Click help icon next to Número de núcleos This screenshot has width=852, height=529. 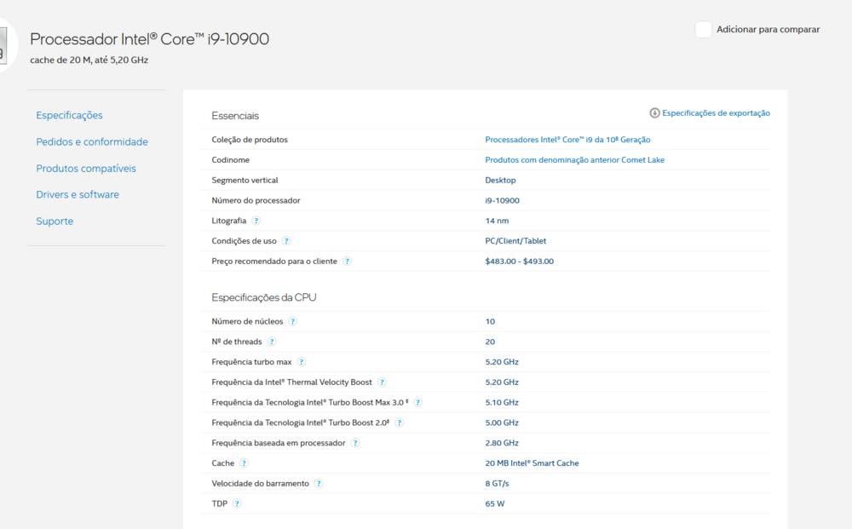pos(293,321)
